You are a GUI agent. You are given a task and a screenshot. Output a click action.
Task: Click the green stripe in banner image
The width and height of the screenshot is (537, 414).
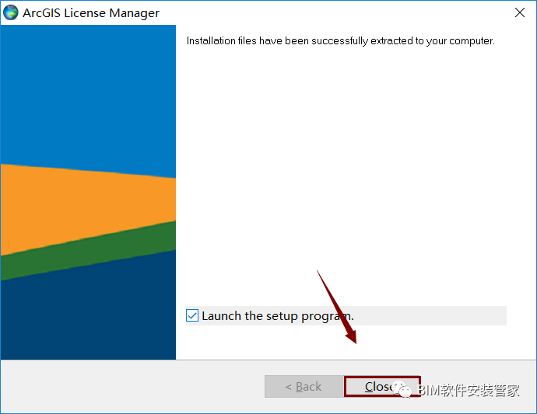click(88, 251)
